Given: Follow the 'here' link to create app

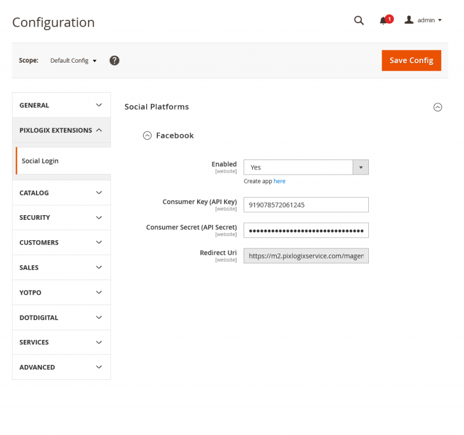Looking at the screenshot, I should (280, 181).
